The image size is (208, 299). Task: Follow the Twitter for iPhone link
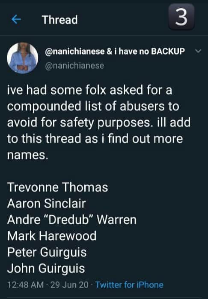(129, 285)
